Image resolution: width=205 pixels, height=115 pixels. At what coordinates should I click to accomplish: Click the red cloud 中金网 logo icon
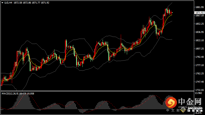point(171,103)
